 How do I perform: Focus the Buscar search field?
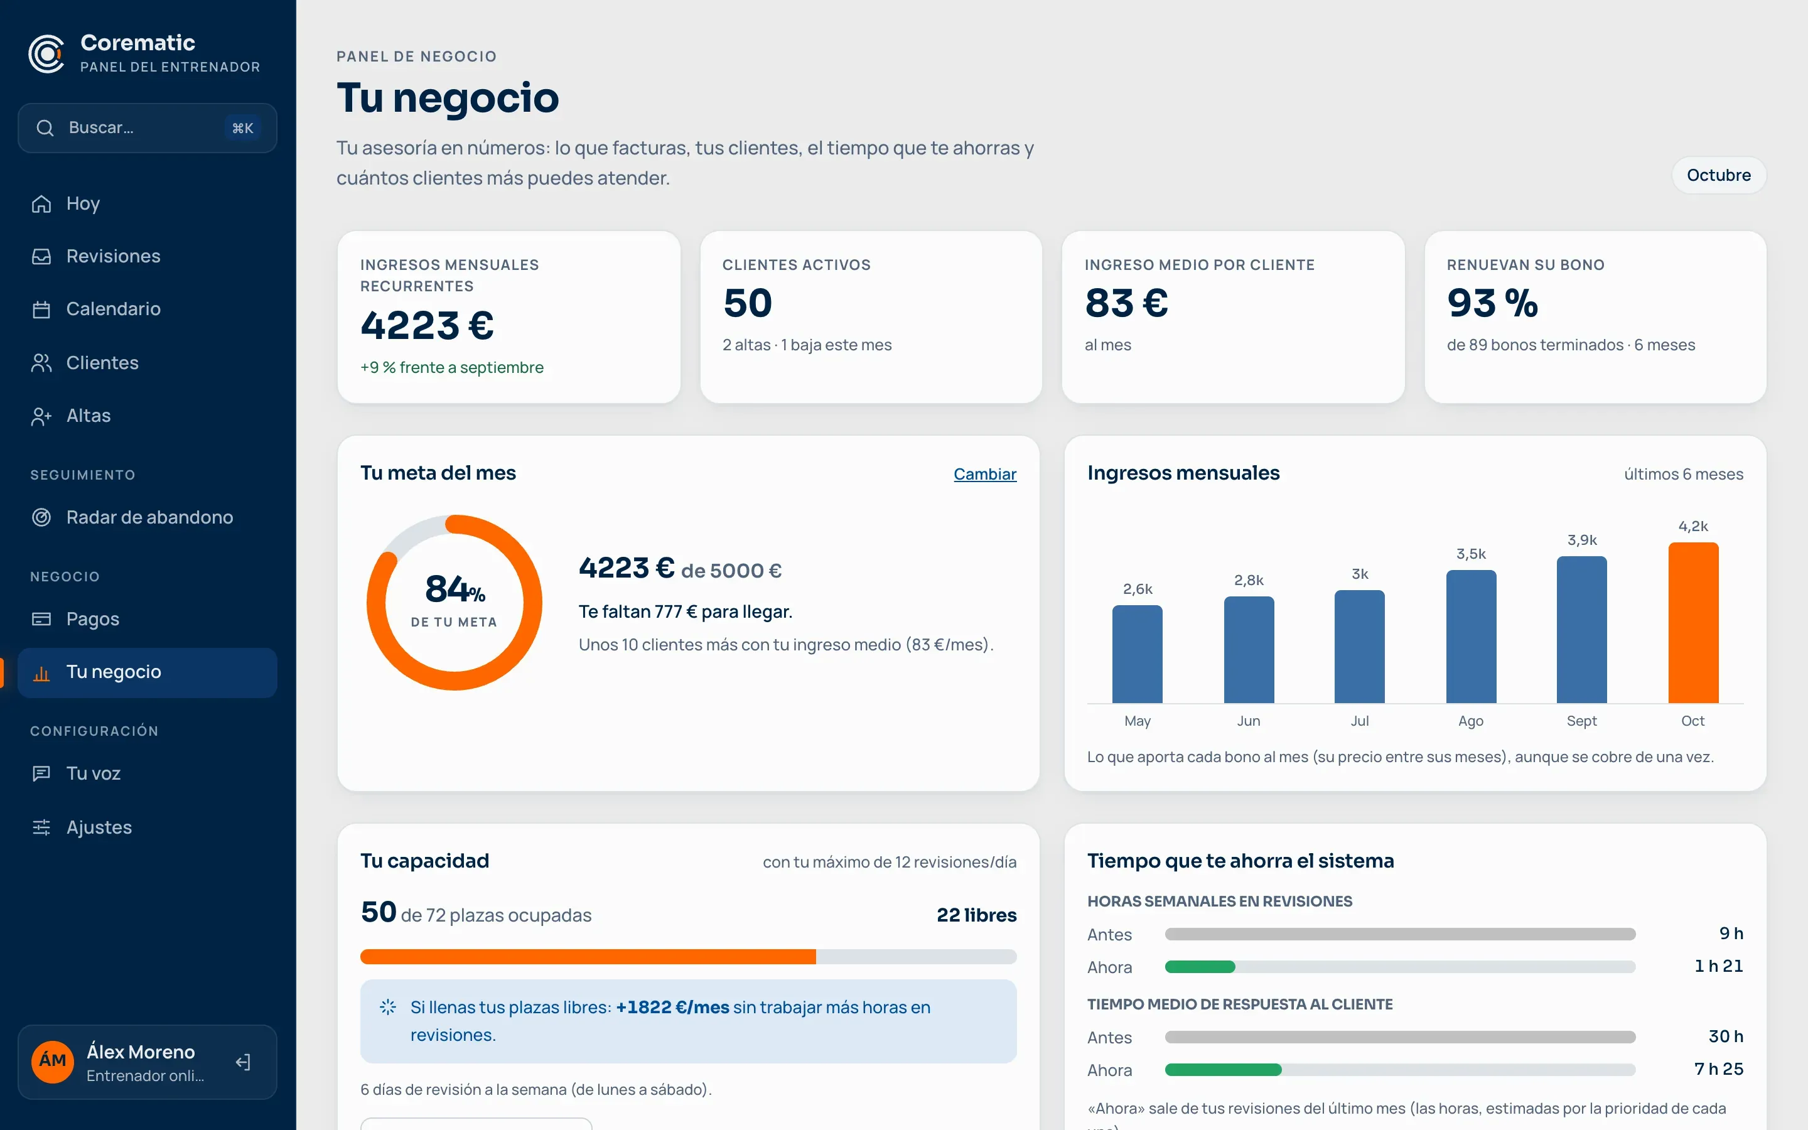147,128
